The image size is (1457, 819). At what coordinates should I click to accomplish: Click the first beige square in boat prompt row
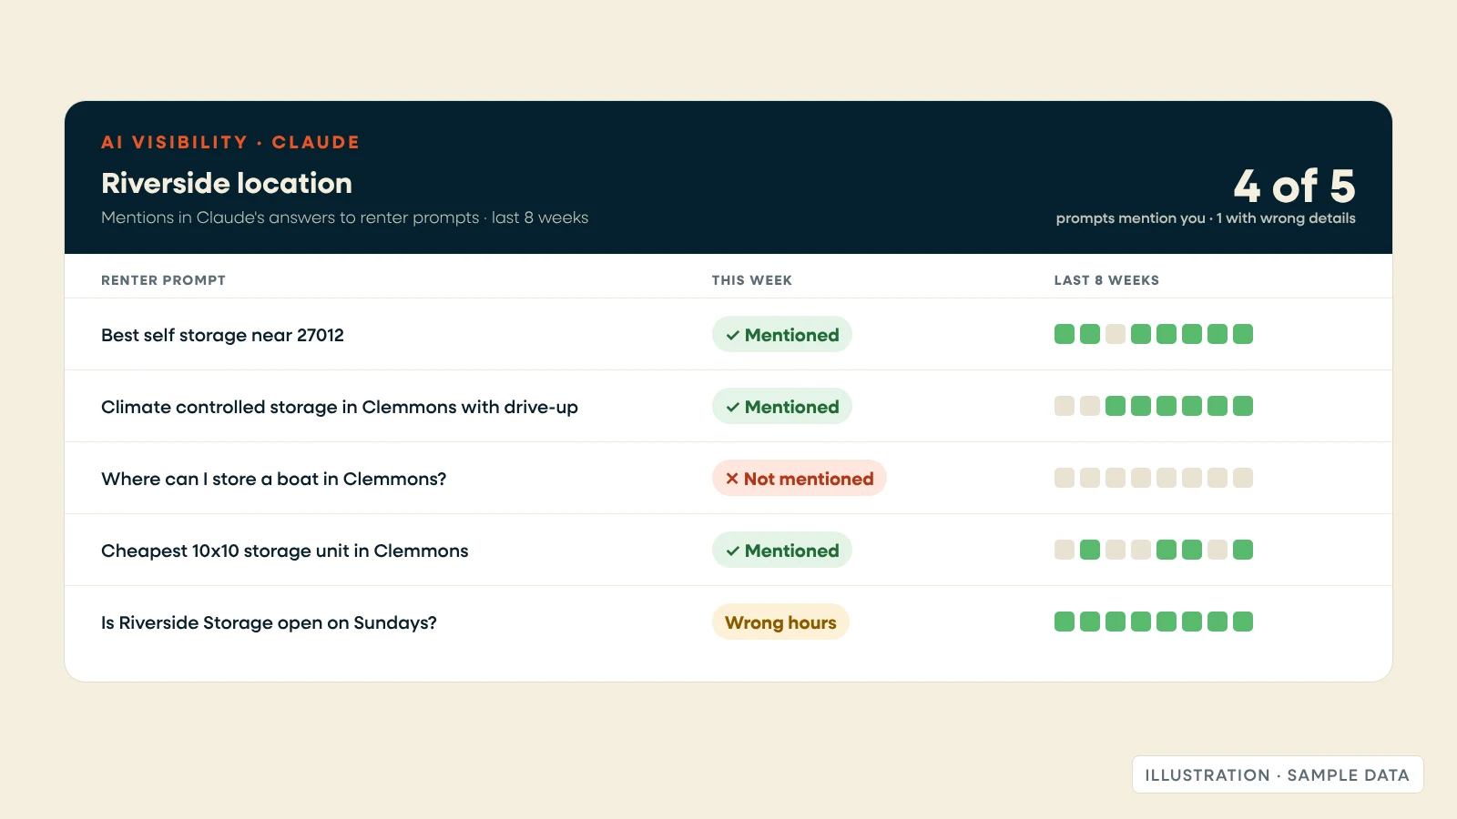(1065, 478)
